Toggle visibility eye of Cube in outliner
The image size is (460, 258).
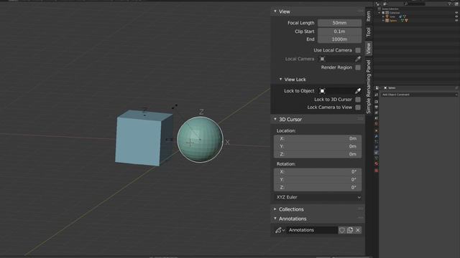point(456,16)
